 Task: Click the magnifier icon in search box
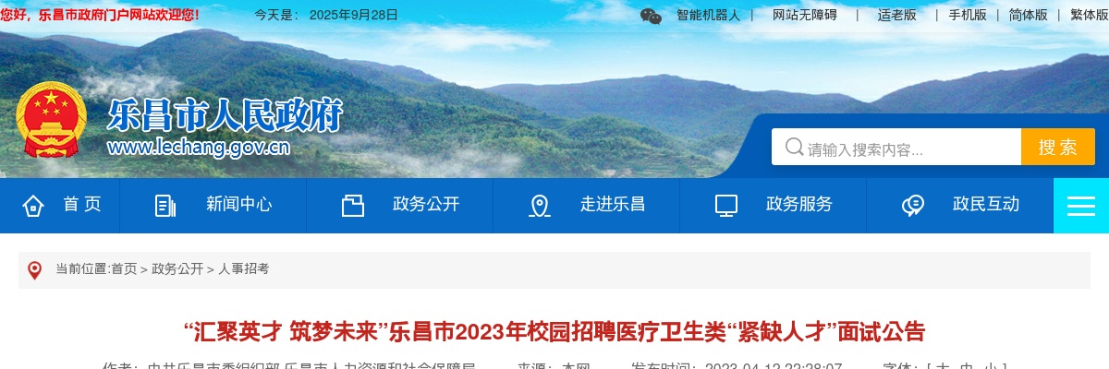coord(794,148)
